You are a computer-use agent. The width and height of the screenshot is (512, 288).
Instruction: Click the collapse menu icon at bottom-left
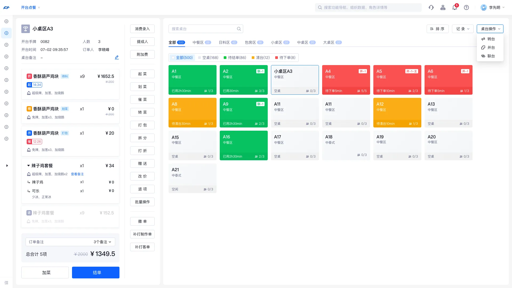(6, 283)
